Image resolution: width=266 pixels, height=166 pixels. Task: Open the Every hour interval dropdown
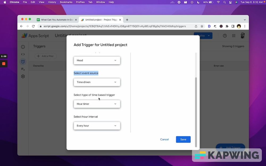click(x=97, y=125)
